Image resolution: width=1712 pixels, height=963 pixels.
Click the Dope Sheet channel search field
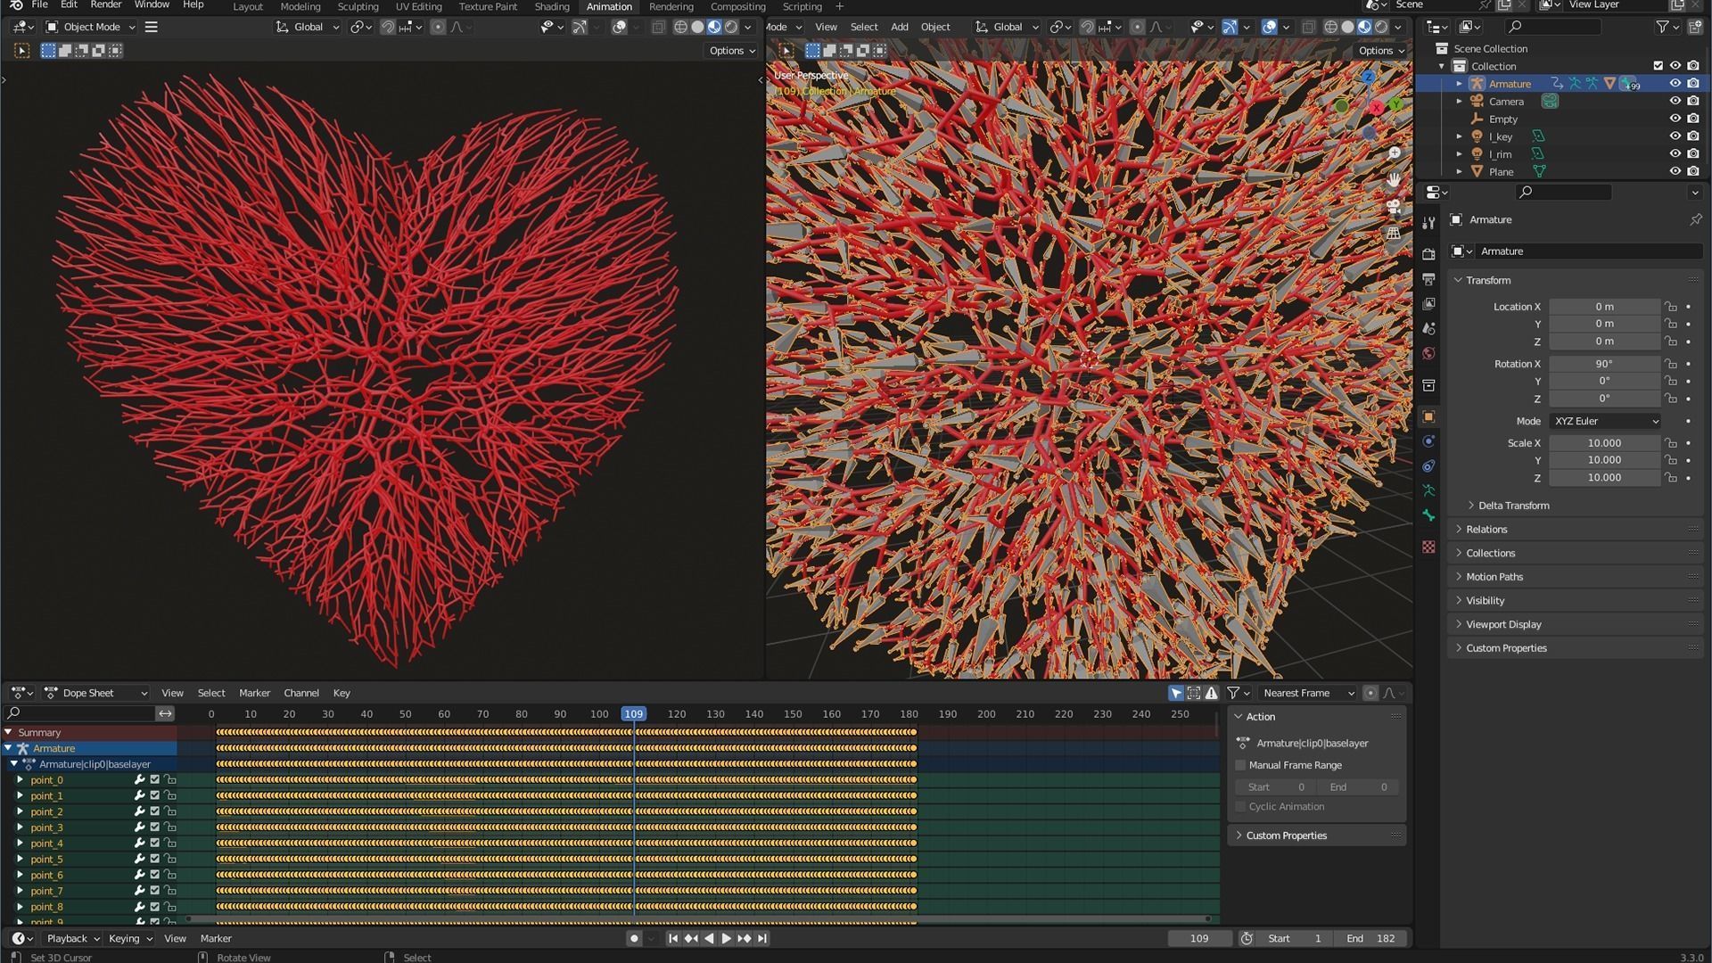pos(80,713)
